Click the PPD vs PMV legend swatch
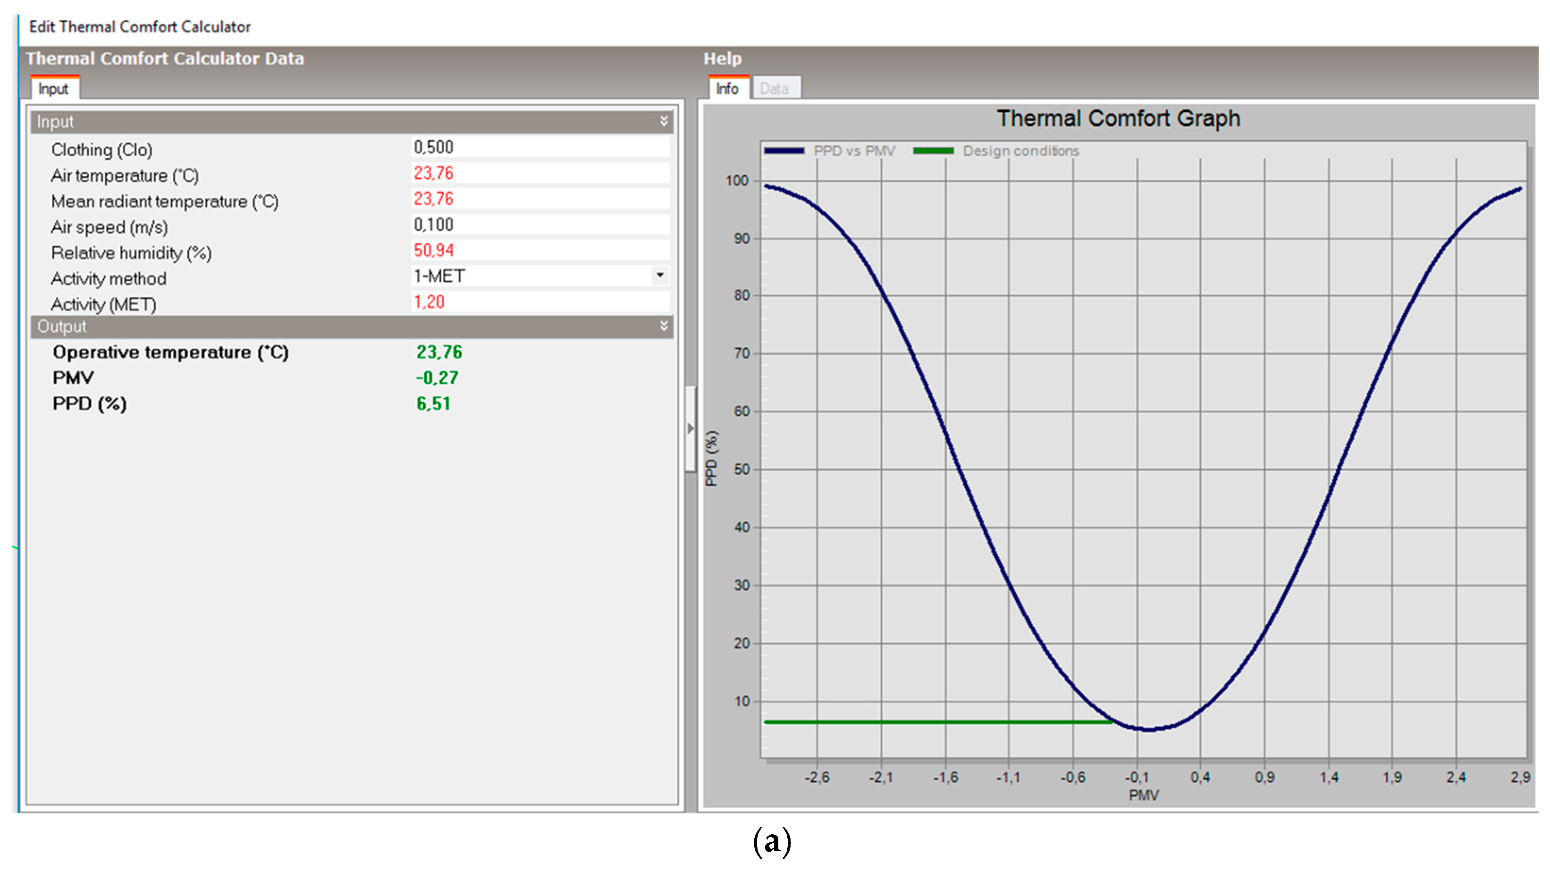1550x872 pixels. (x=784, y=151)
